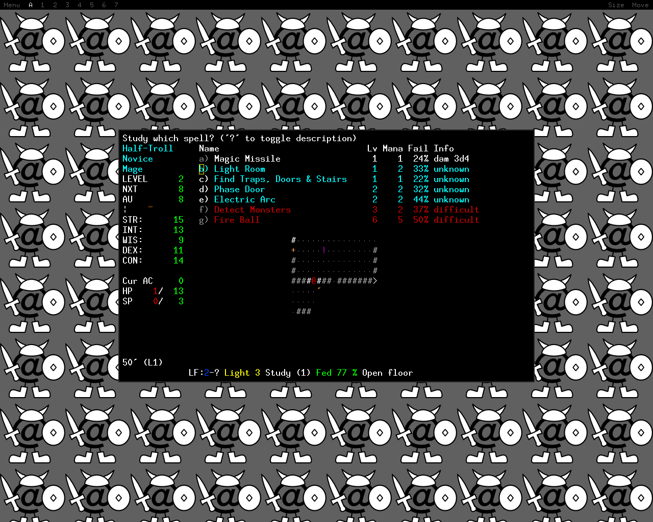Screen dimensions: 653x522
Task: Click the red Detect Monsters spell
Action: pos(252,210)
